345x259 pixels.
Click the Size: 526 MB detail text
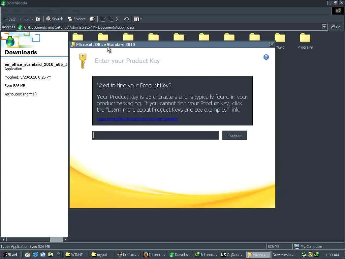[15, 86]
